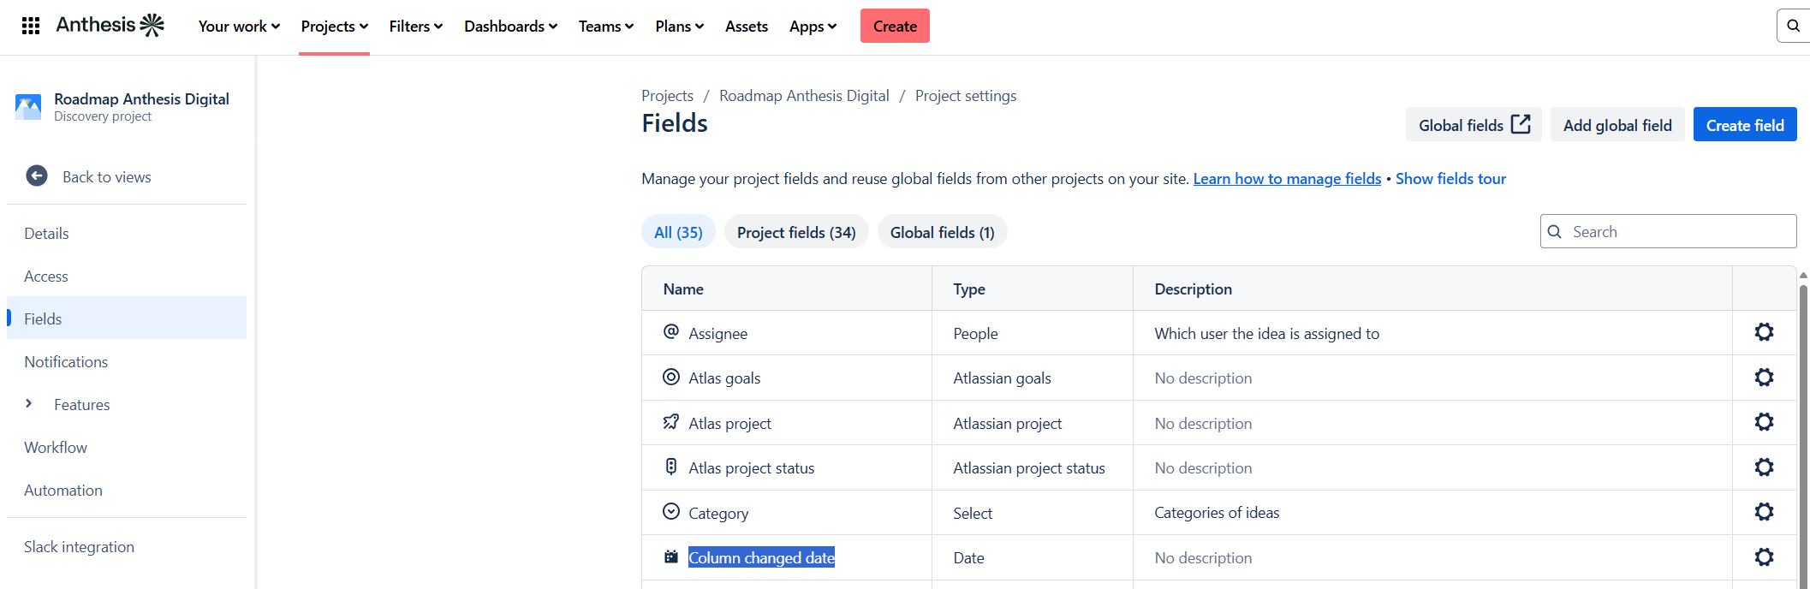Select the All (35) tab

click(x=678, y=232)
